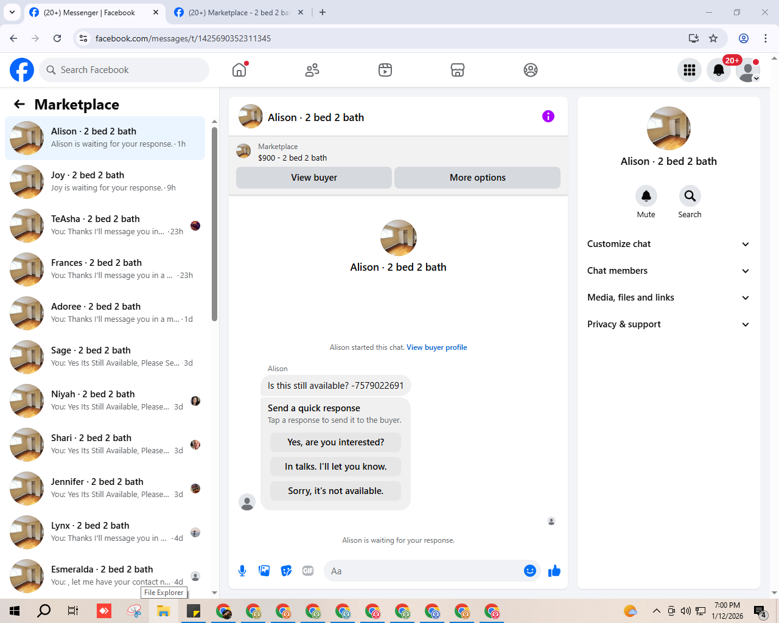This screenshot has width=779, height=623.
Task: Open the Friends icon in top nav
Action: coord(312,70)
